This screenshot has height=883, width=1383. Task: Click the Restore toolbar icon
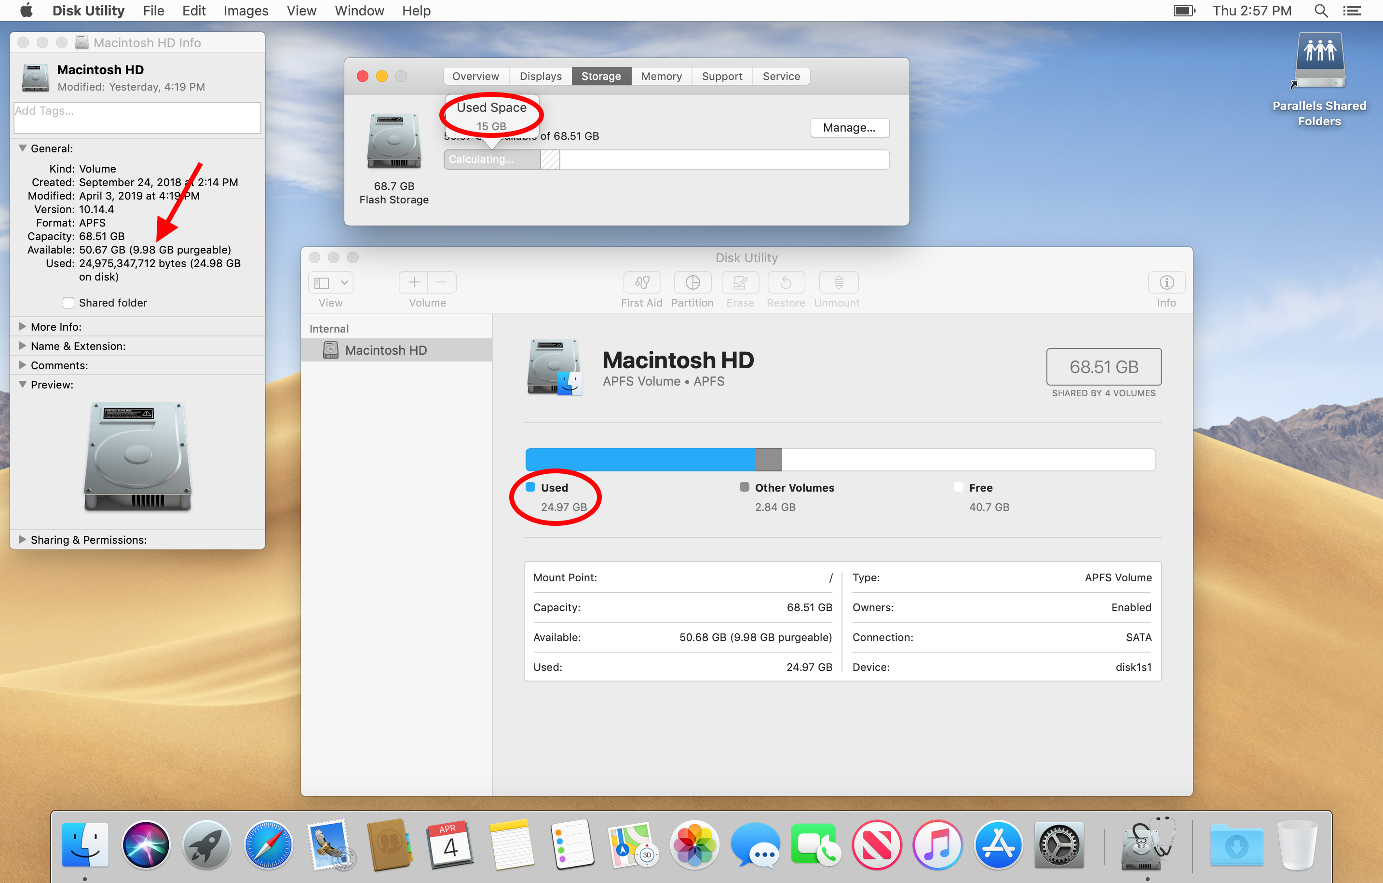786,282
